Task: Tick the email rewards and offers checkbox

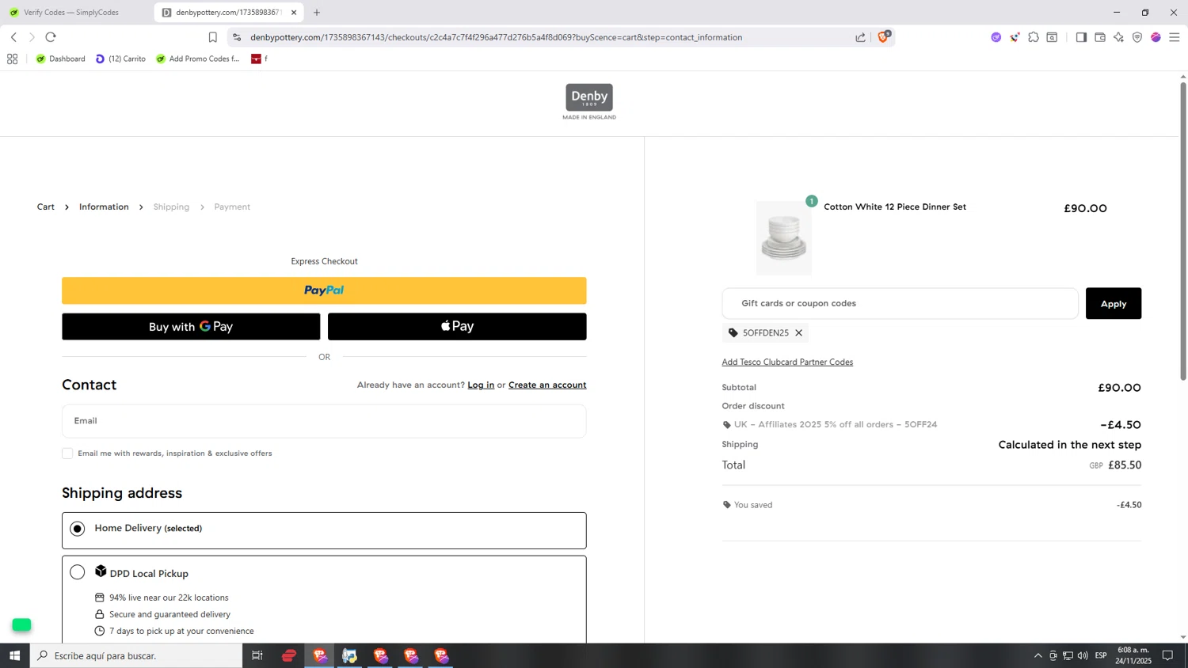Action: click(x=67, y=454)
